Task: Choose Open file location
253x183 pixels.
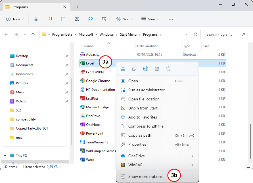Action: coord(157,99)
